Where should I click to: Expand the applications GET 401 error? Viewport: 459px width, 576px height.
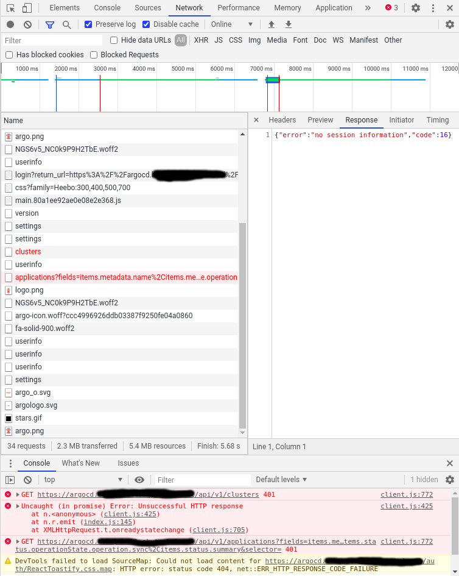click(x=18, y=541)
